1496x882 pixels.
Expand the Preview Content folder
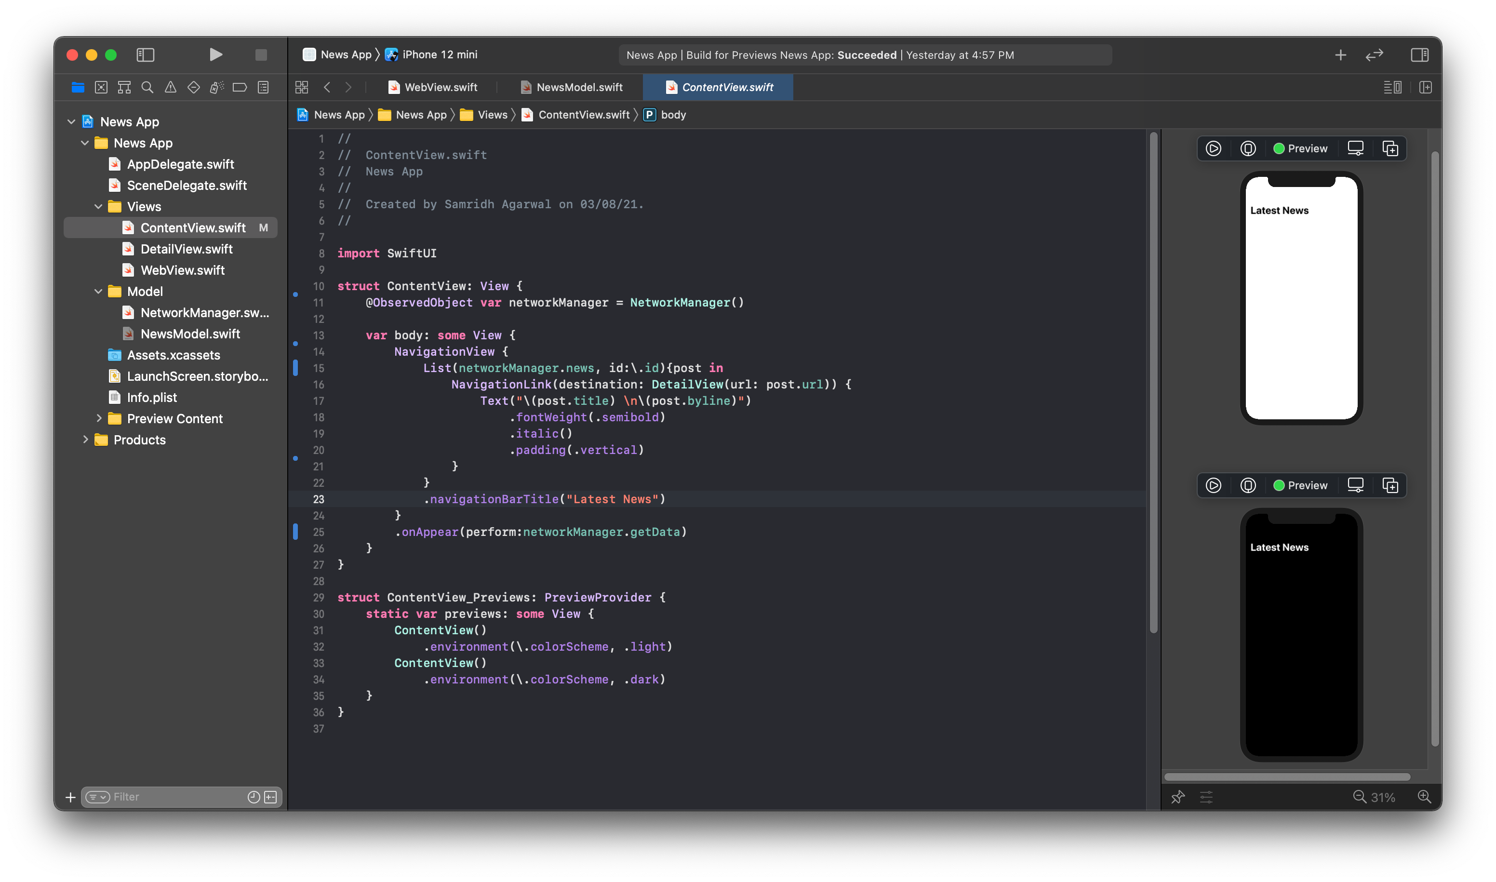[99, 418]
